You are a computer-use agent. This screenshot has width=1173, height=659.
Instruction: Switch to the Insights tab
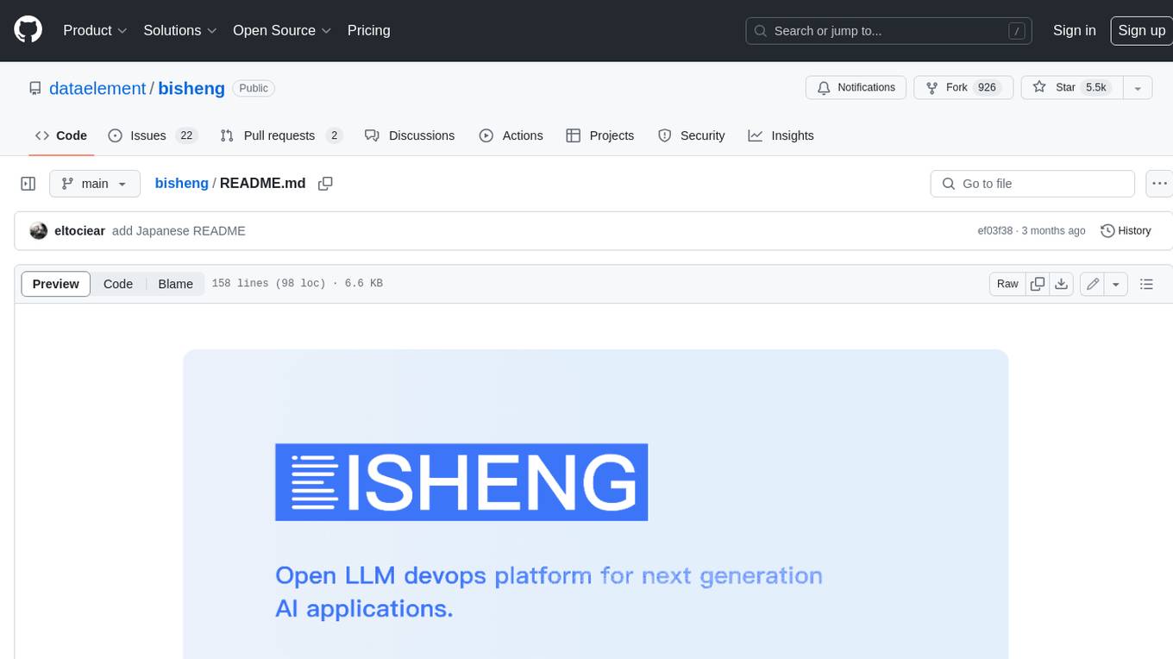click(x=781, y=135)
